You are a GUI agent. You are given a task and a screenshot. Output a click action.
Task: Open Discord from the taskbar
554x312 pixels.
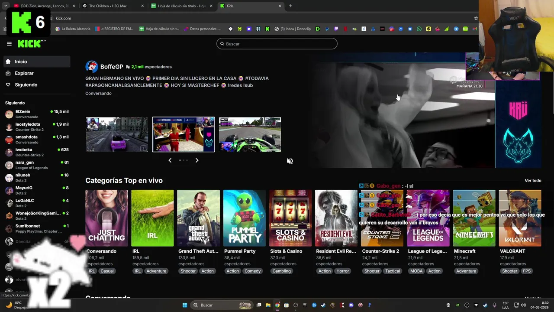coord(351,305)
